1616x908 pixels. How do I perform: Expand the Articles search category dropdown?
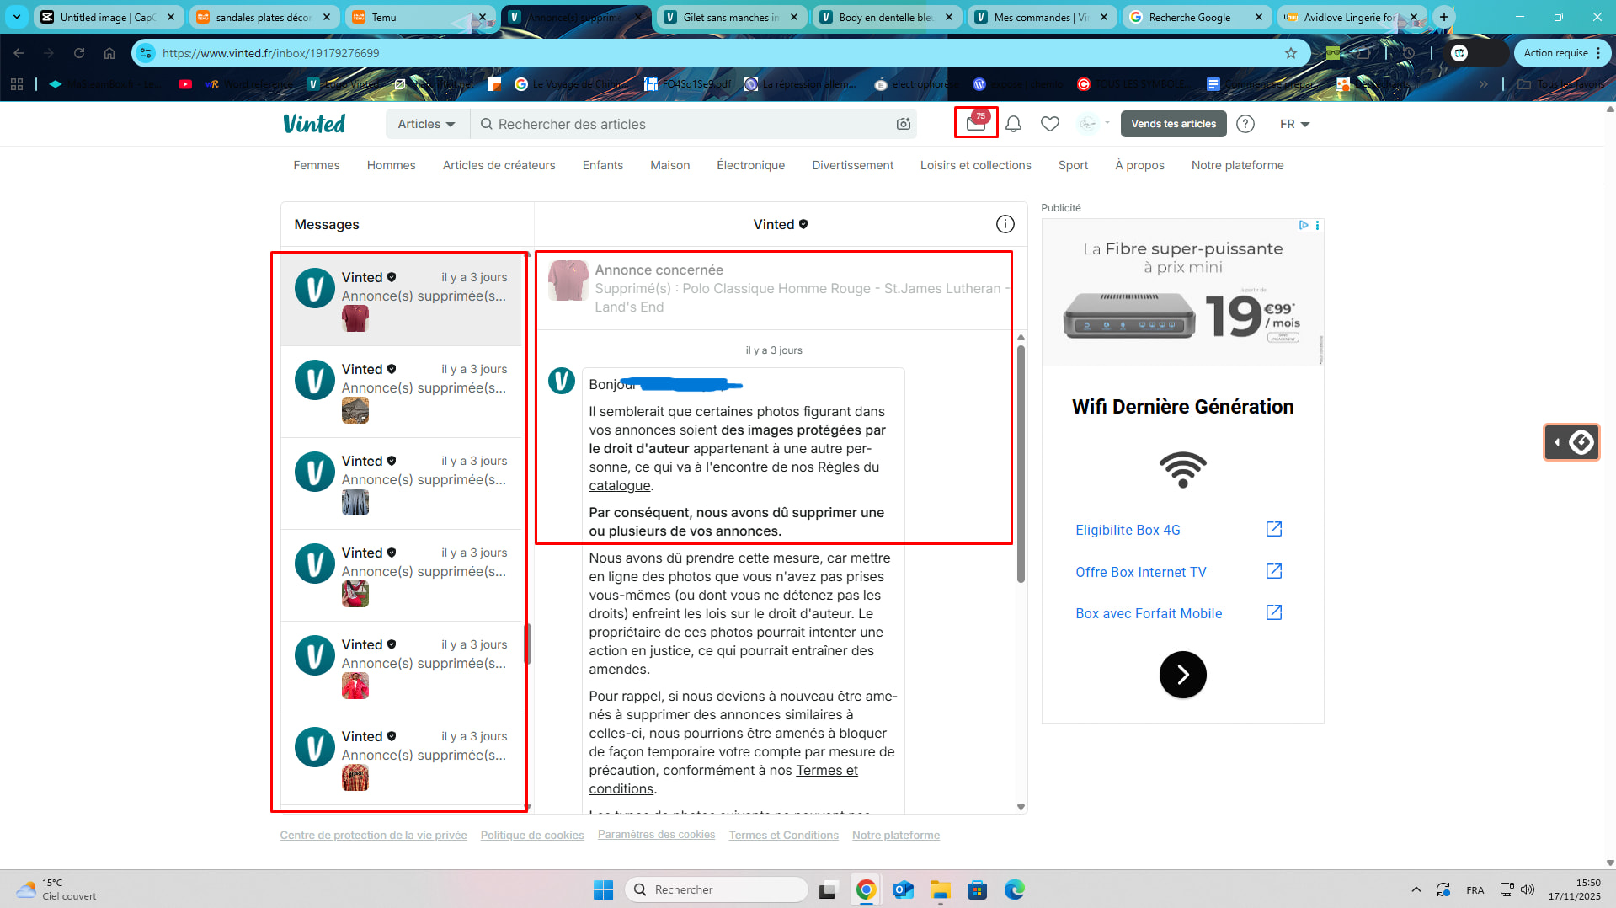coord(427,124)
